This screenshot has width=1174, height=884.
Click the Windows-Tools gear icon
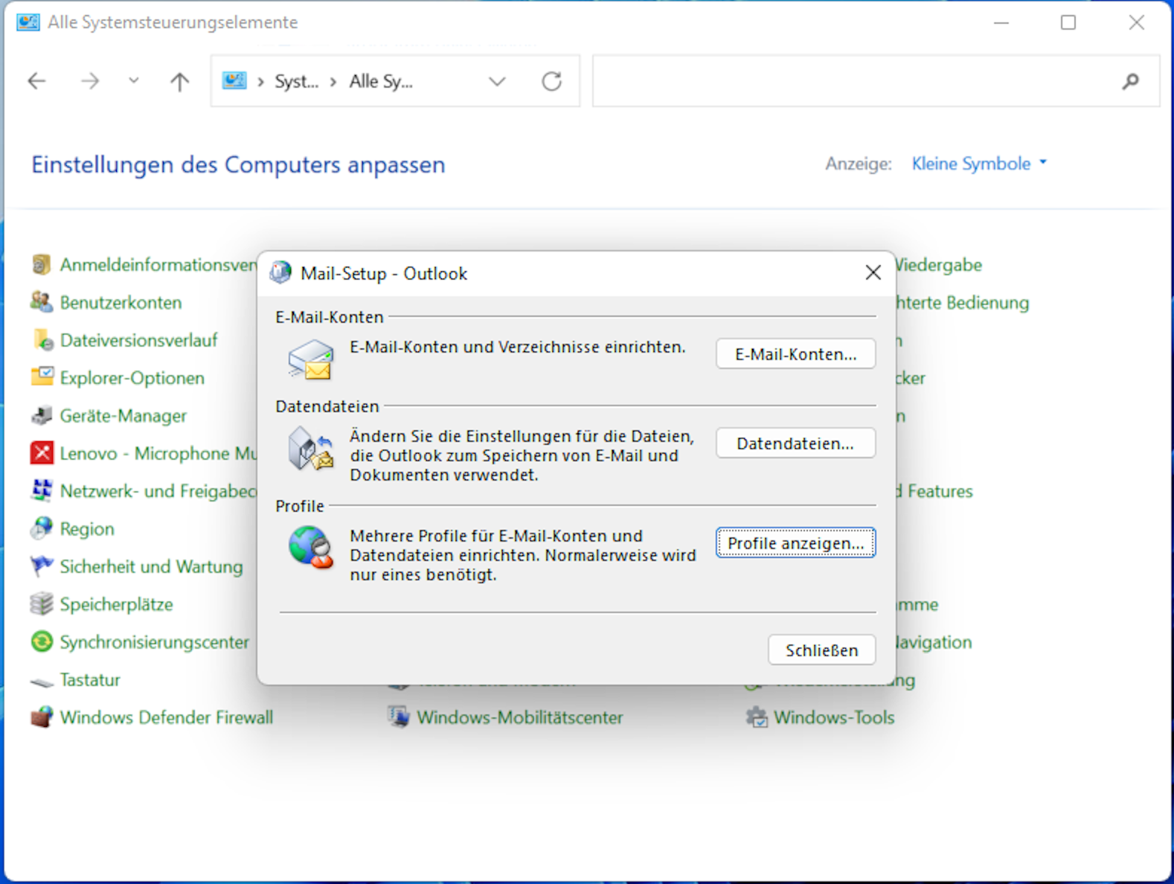pyautogui.click(x=757, y=717)
